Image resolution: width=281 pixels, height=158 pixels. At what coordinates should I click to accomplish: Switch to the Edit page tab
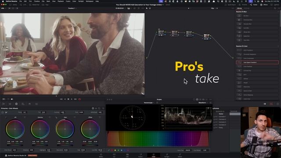pos(127,155)
